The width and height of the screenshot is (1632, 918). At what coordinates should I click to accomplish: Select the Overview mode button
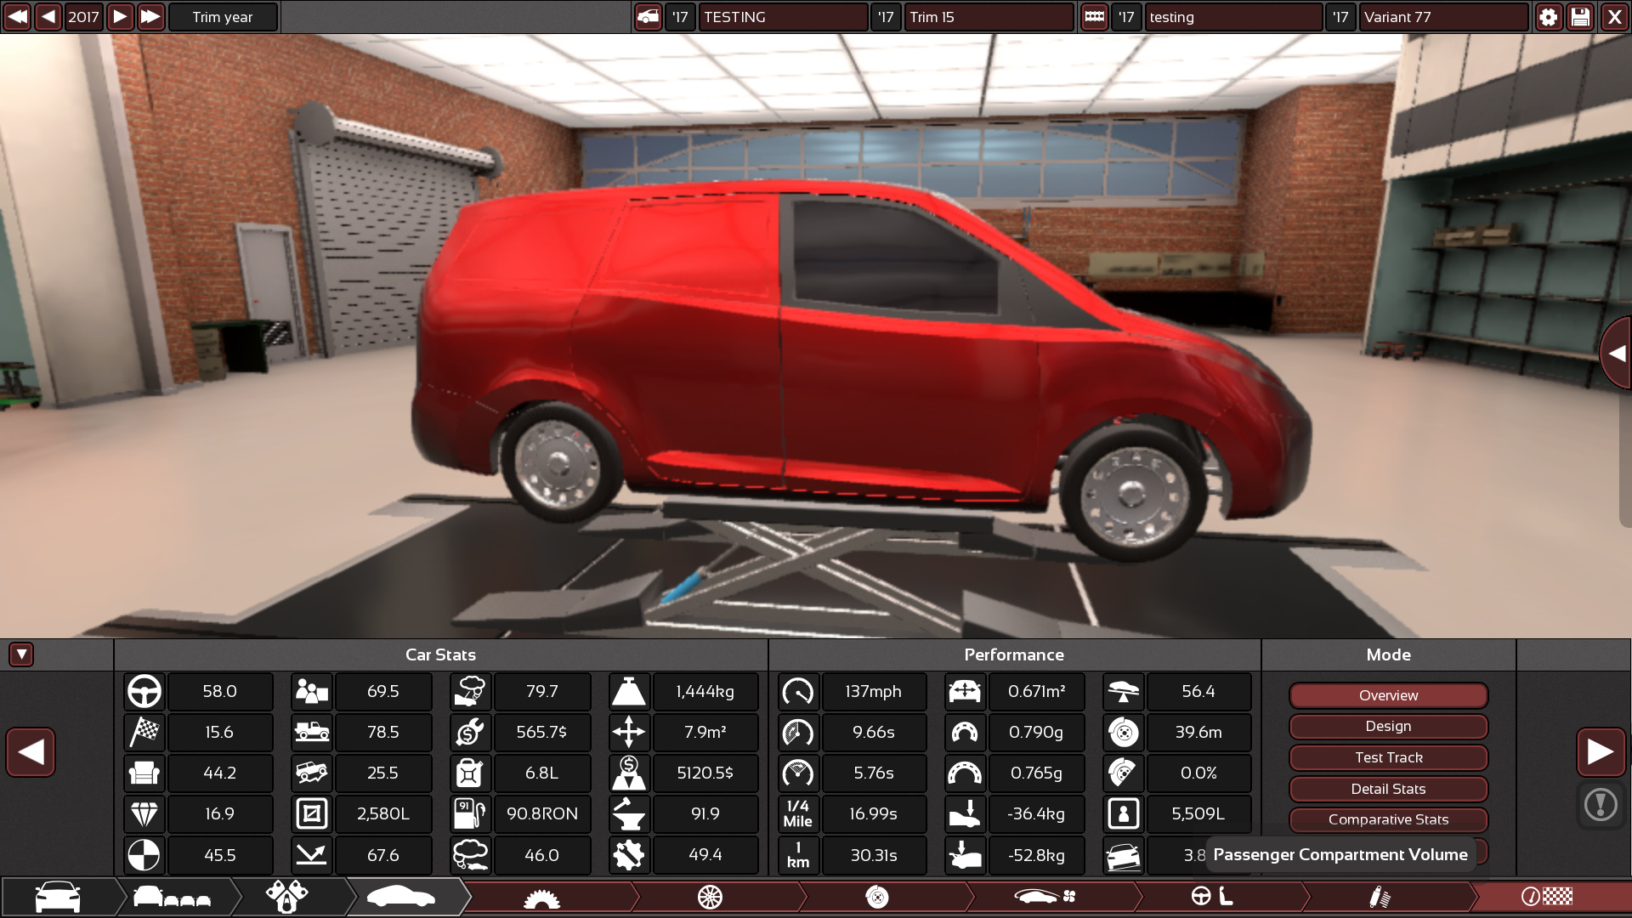click(x=1388, y=695)
